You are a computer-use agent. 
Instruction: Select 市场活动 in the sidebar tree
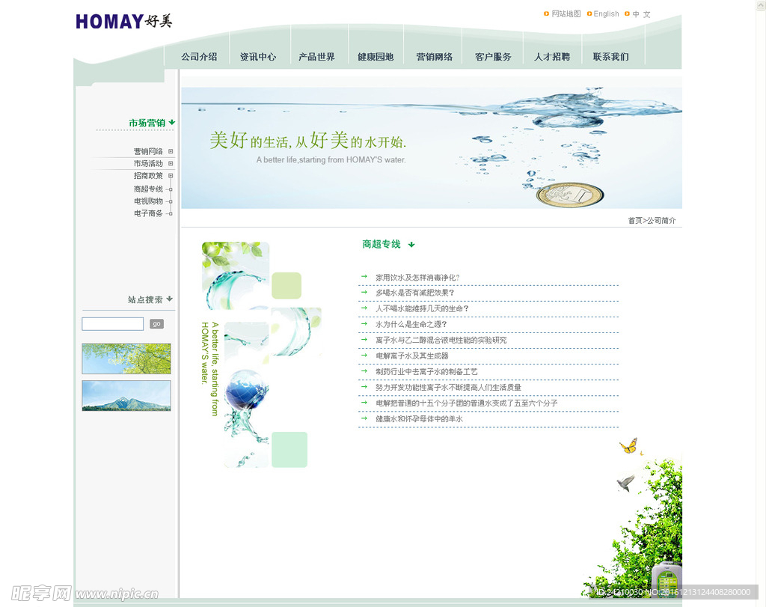tap(148, 164)
